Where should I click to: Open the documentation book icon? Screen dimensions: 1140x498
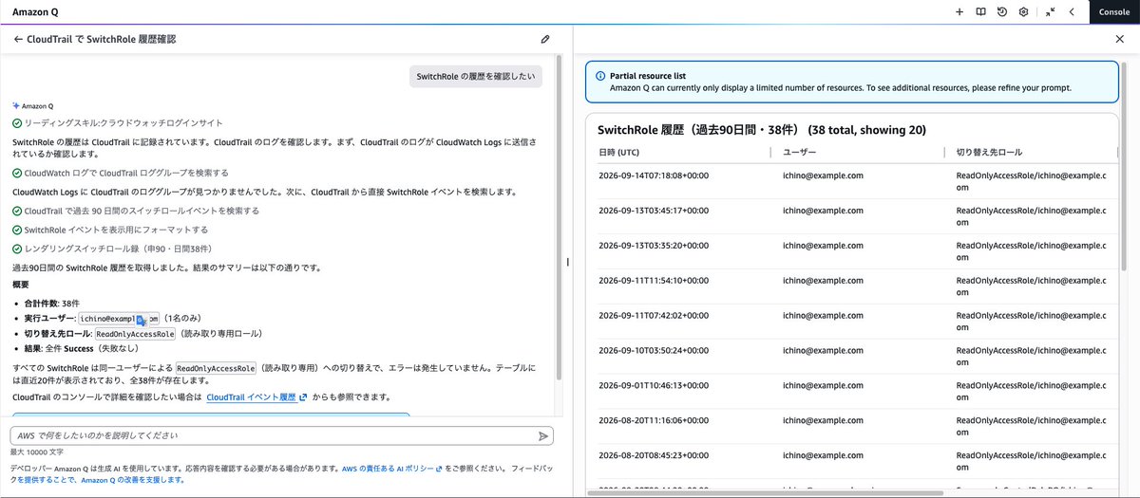(x=980, y=12)
